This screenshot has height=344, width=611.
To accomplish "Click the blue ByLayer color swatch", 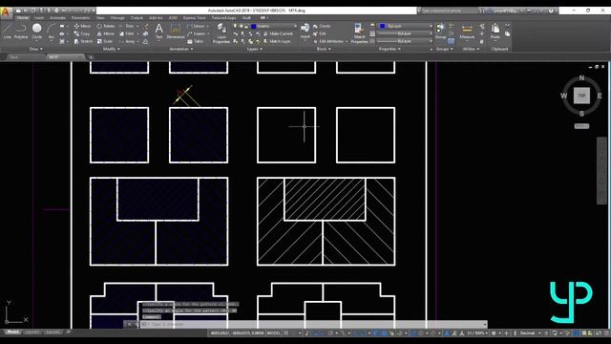I will click(383, 26).
